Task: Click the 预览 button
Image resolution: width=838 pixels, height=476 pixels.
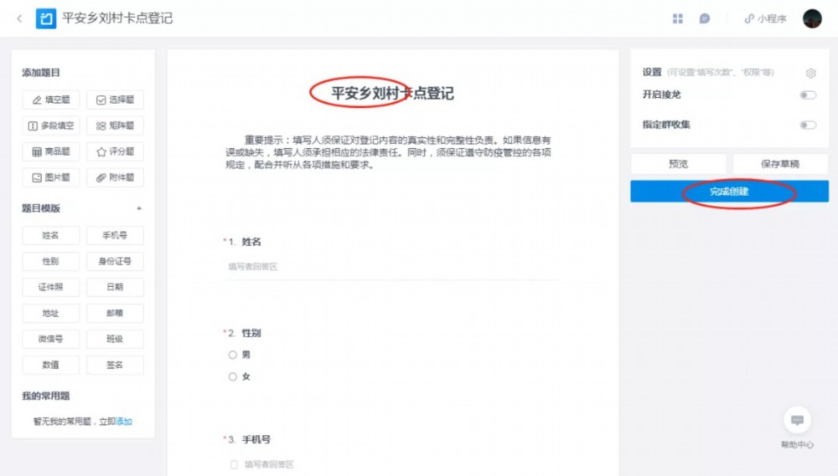Action: (678, 164)
